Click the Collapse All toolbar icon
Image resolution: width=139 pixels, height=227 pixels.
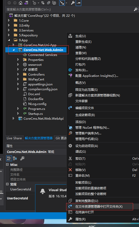tap(48, 3)
